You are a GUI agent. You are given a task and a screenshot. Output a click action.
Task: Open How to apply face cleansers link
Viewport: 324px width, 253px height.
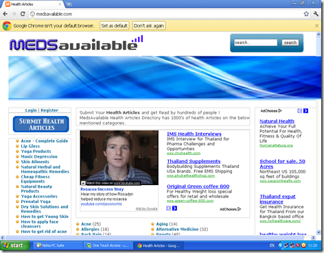[x=40, y=224]
